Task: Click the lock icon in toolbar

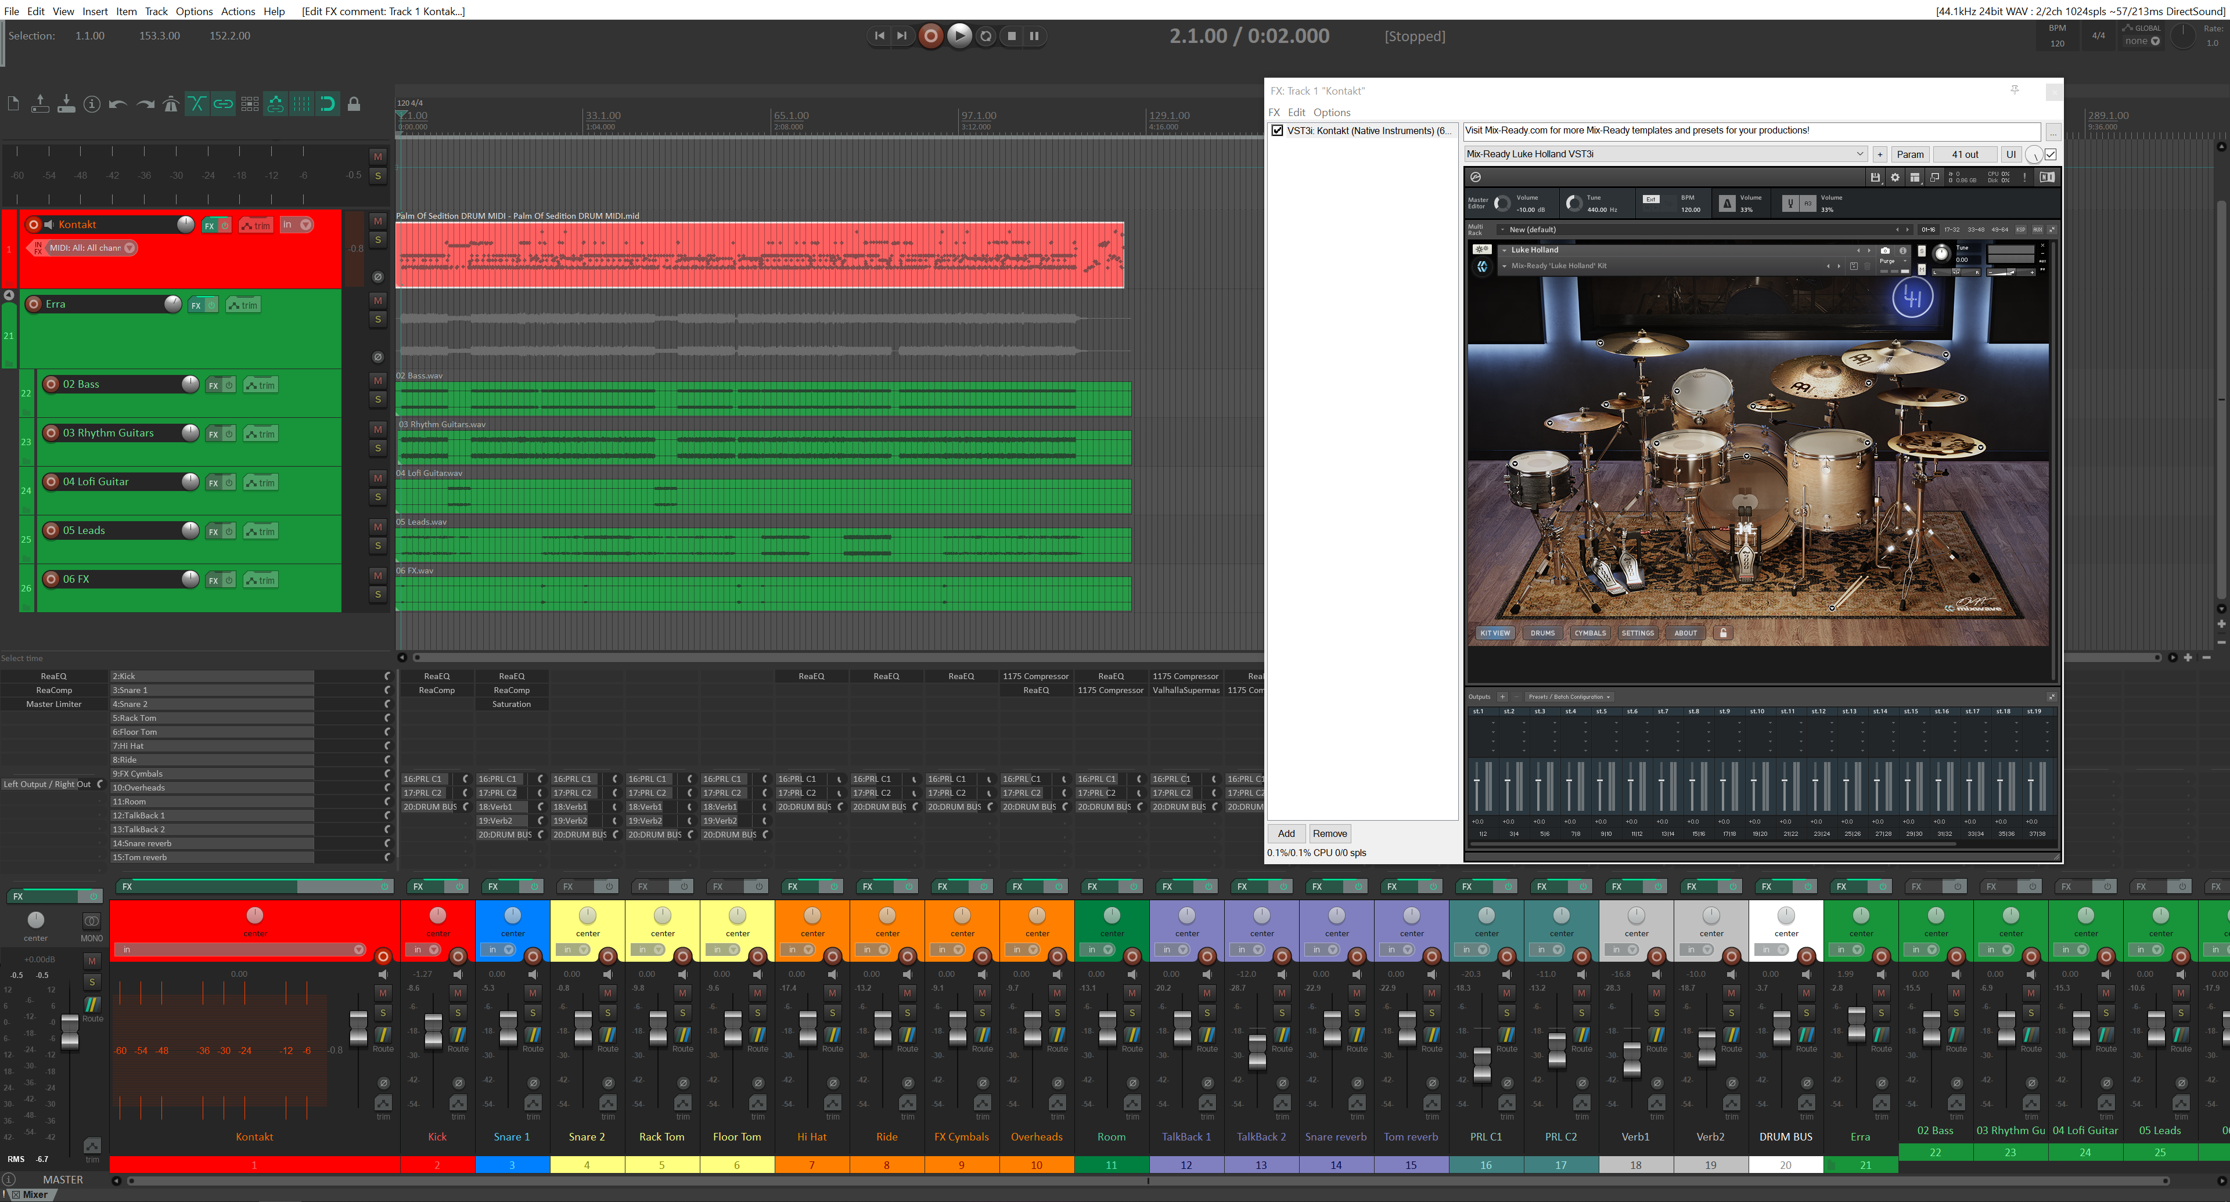Action: (354, 104)
